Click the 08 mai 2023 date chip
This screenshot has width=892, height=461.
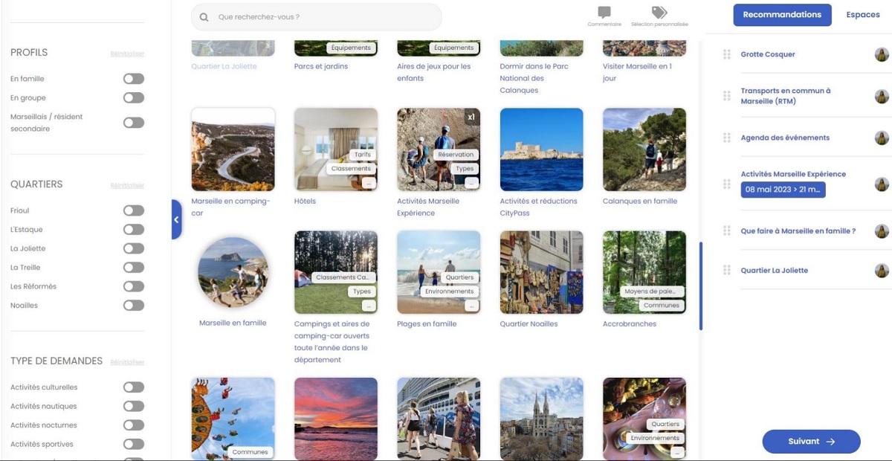[x=783, y=190]
